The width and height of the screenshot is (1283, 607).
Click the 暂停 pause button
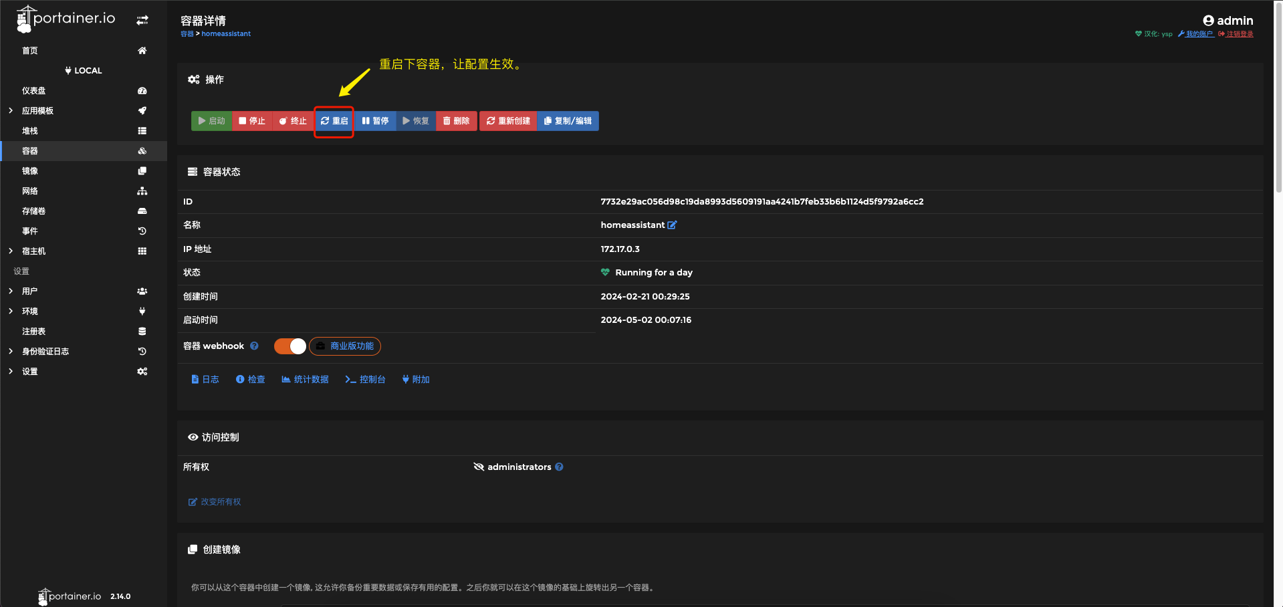coord(375,121)
